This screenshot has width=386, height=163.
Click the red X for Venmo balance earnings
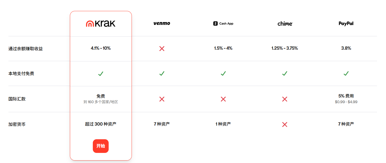point(162,49)
